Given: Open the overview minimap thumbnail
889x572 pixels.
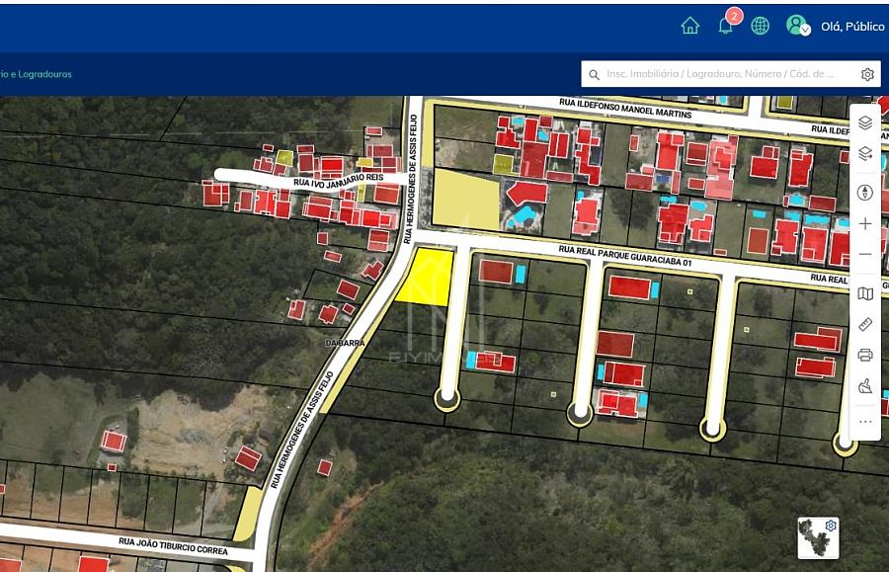Looking at the screenshot, I should pos(818,537).
